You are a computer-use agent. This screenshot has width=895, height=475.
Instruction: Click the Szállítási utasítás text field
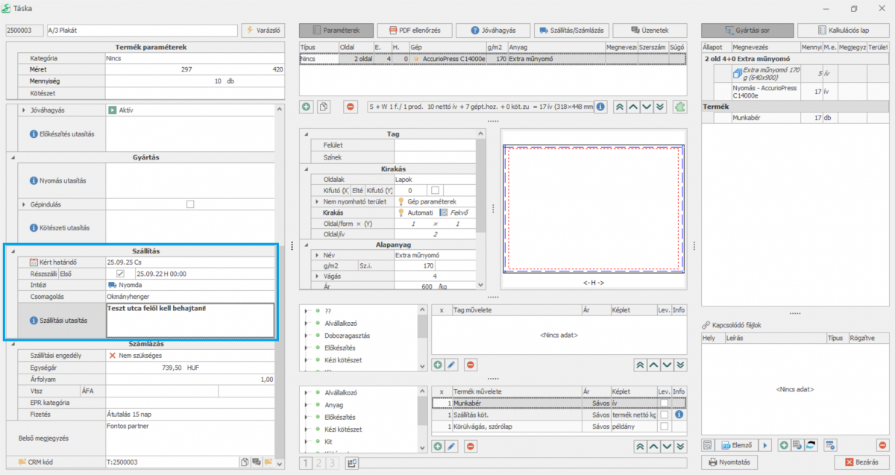190,321
